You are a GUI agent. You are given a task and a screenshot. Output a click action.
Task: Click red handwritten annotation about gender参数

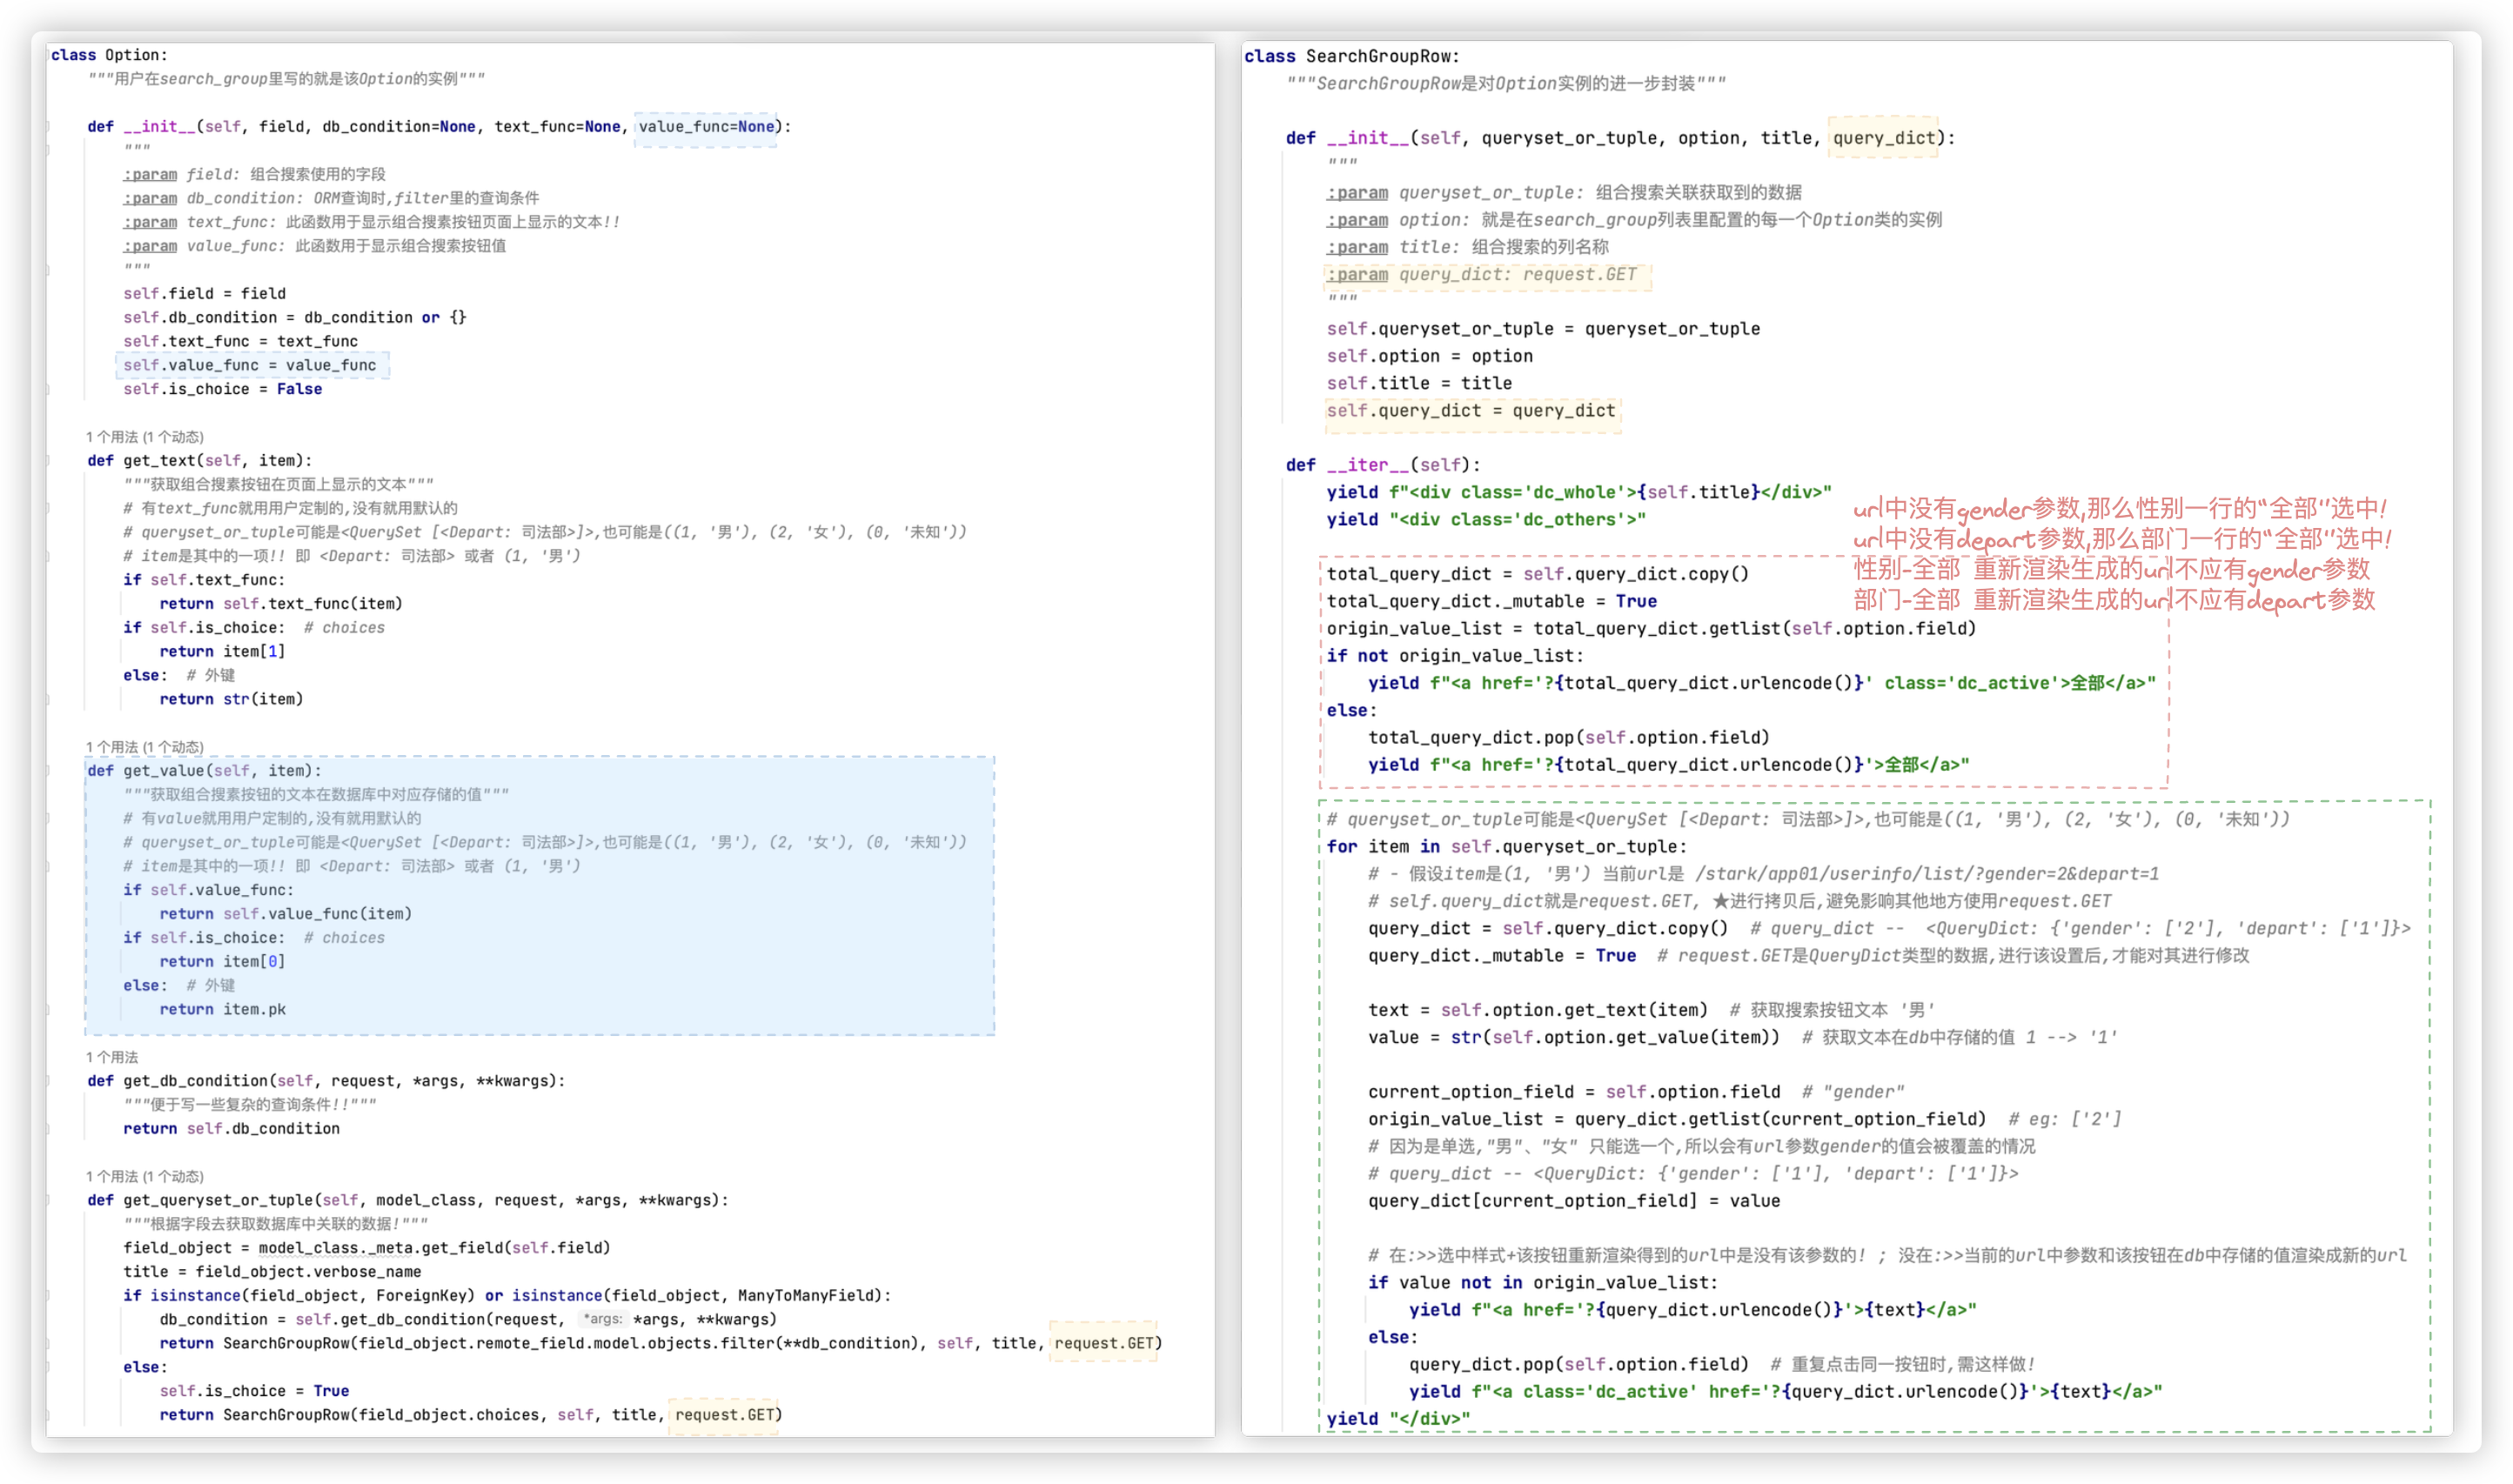(x=2120, y=509)
